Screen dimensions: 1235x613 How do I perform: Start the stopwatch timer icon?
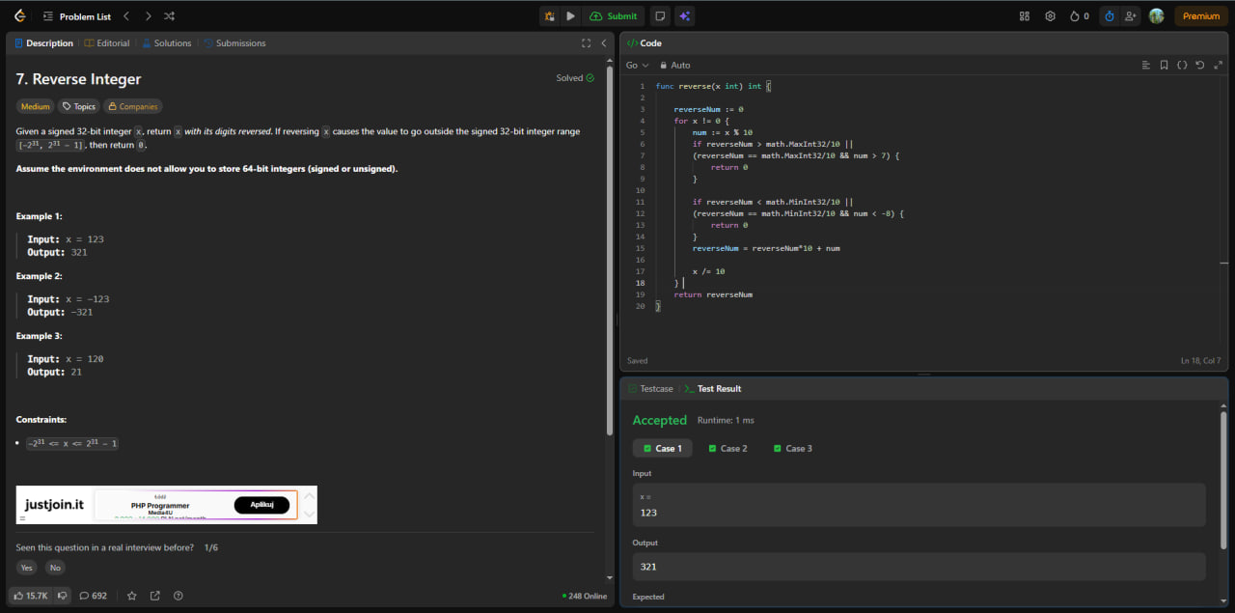click(x=1109, y=16)
